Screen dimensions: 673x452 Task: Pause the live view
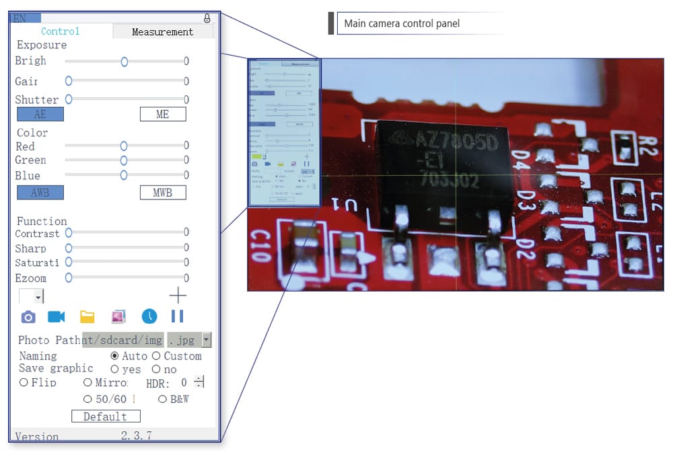177,316
